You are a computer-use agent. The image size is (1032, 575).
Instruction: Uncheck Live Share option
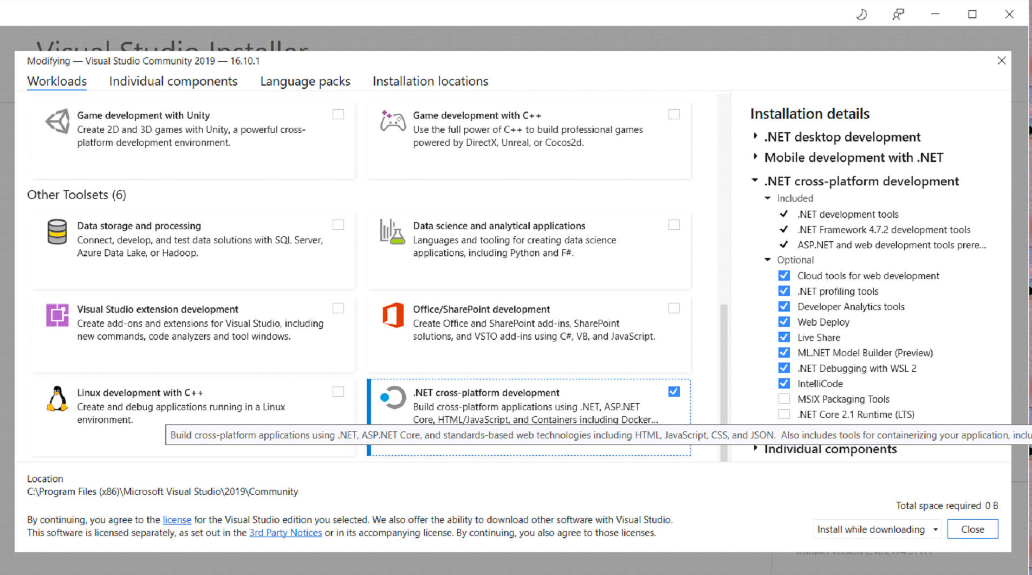784,337
